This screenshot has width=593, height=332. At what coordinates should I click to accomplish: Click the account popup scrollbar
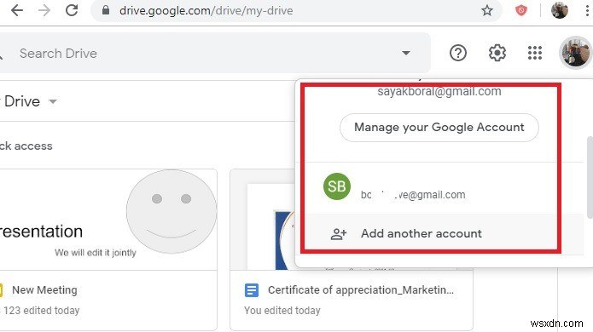[590, 177]
